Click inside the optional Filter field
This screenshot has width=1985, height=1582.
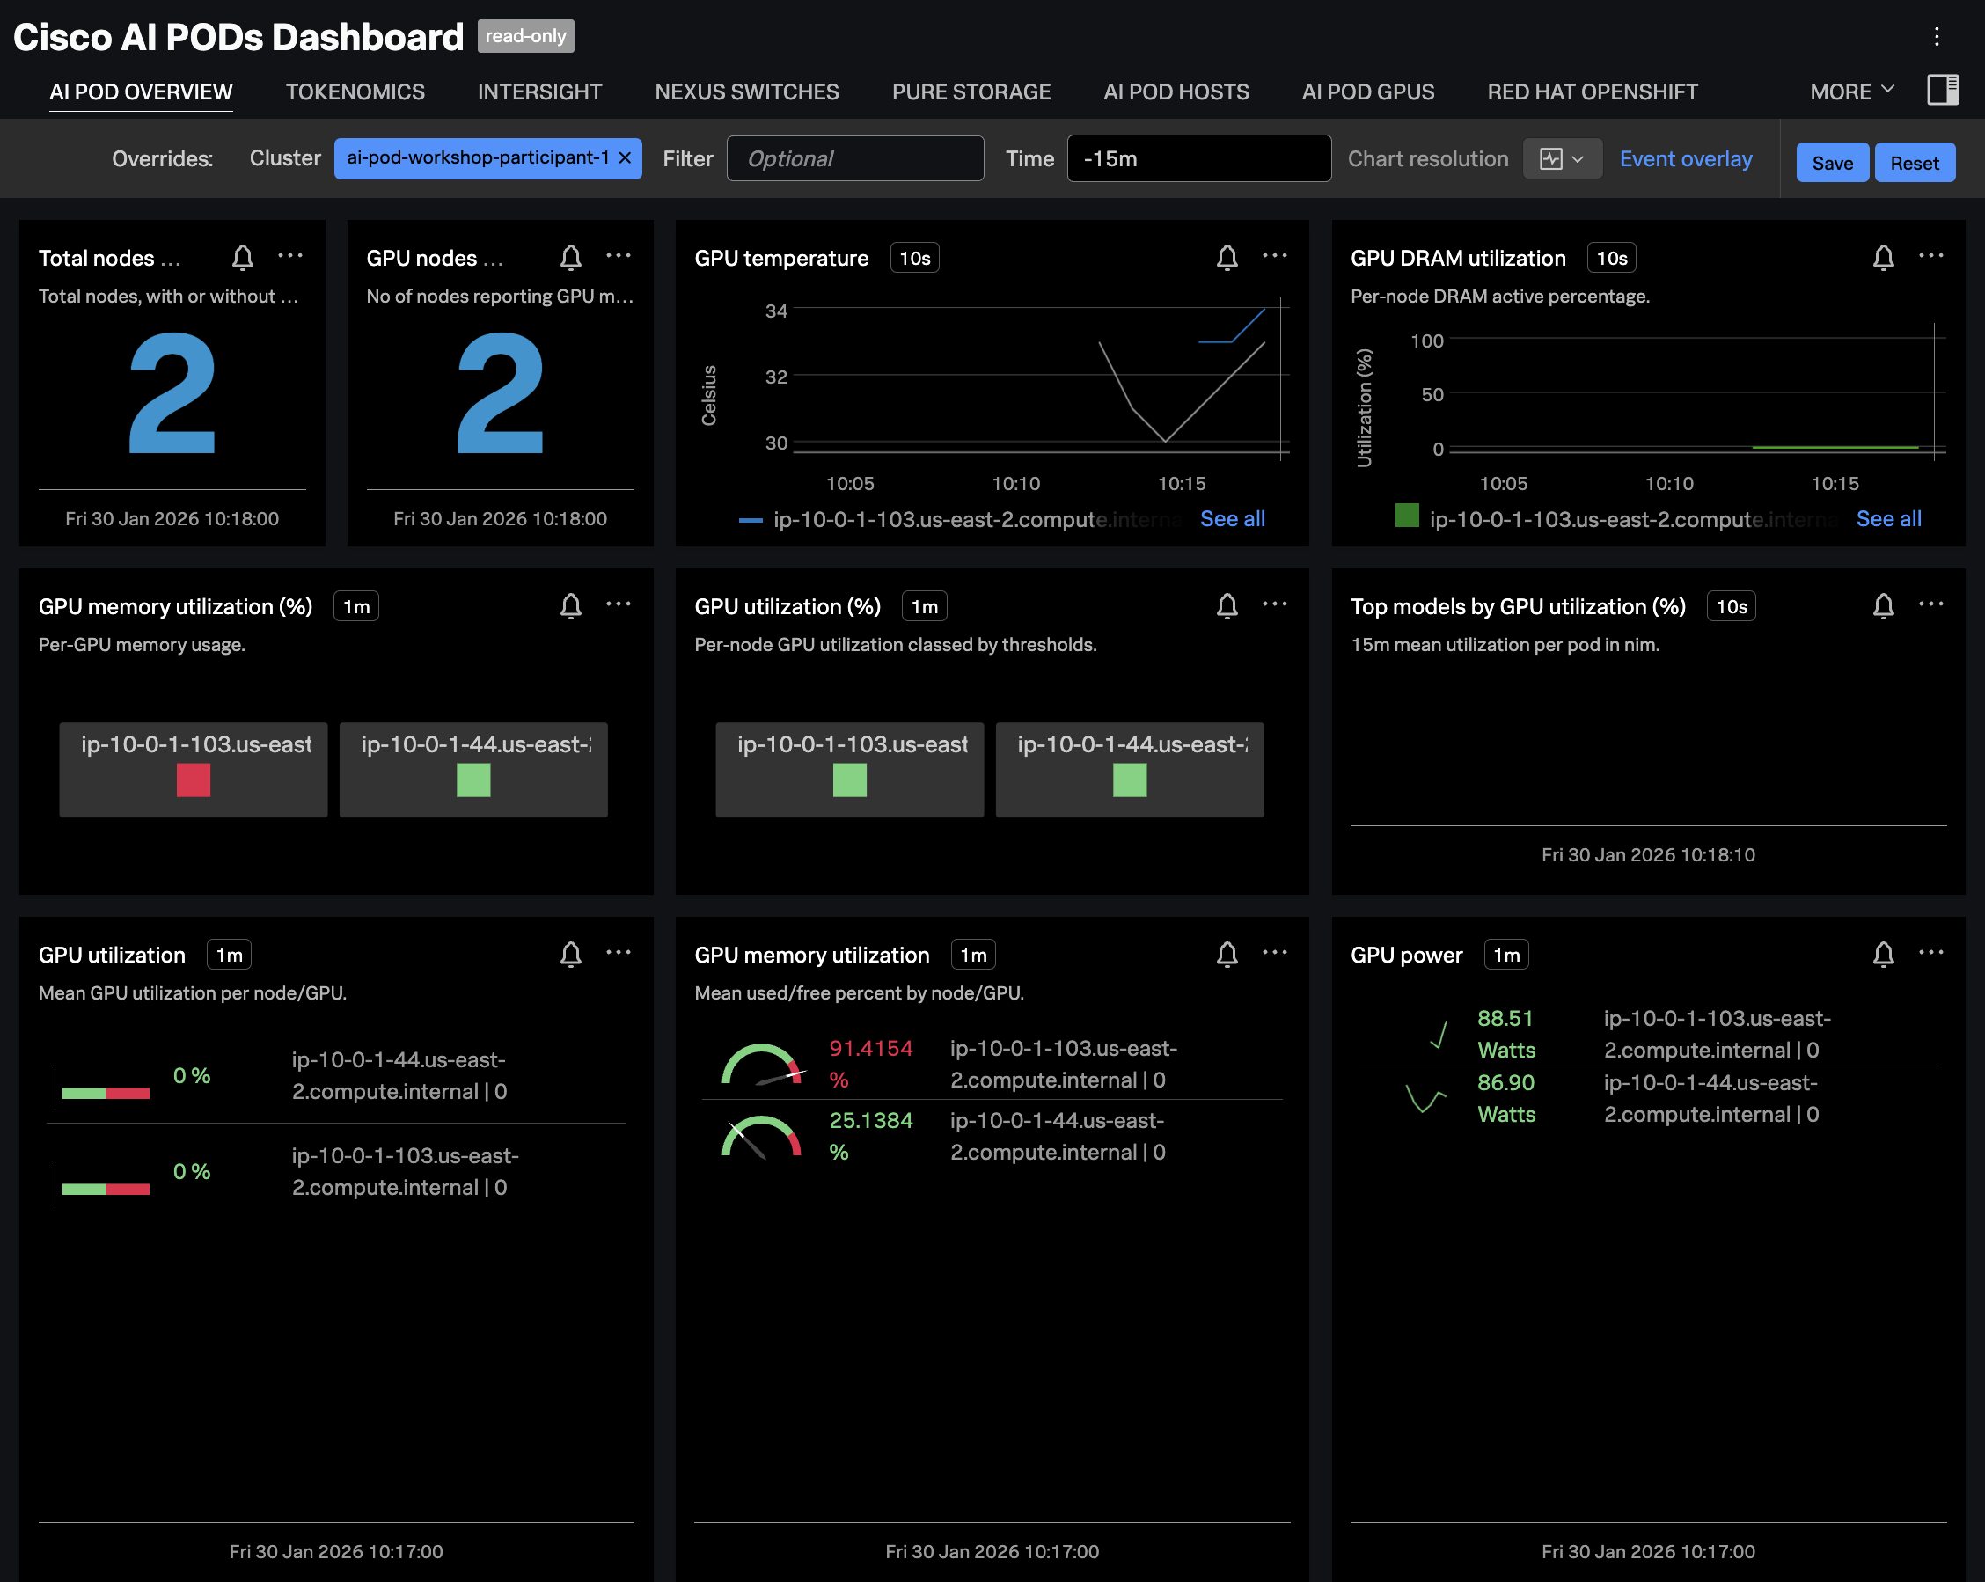pyautogui.click(x=854, y=157)
